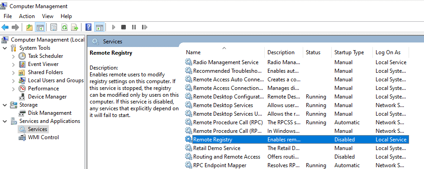Screen dimensions: 424x169
Task: Open the Properties toolbar icon
Action: [54, 27]
